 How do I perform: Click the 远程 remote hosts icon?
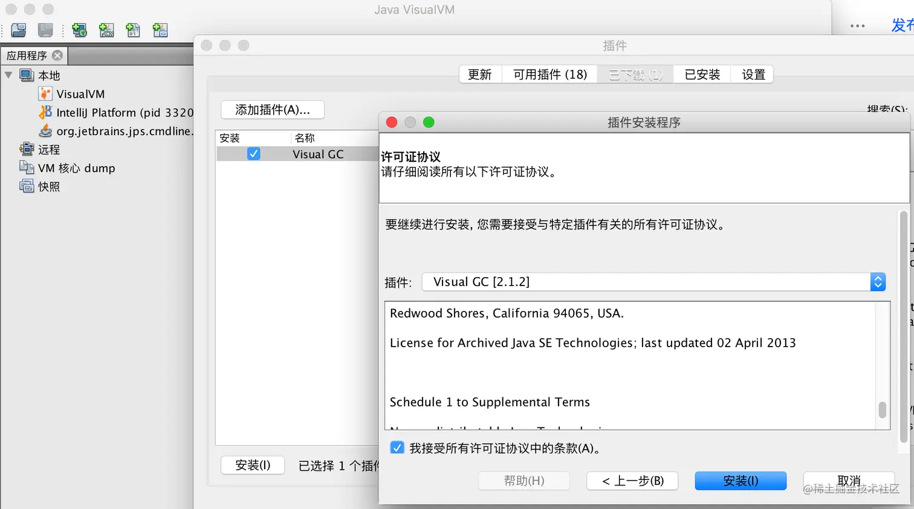pyautogui.click(x=27, y=149)
